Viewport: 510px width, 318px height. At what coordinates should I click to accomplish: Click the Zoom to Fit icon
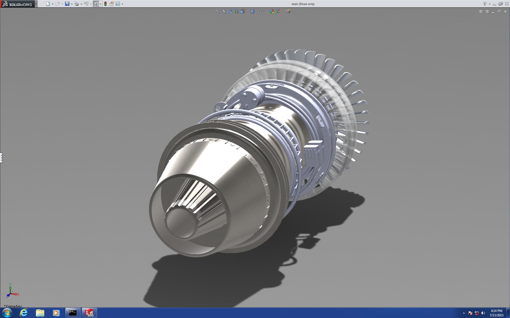pyautogui.click(x=218, y=11)
